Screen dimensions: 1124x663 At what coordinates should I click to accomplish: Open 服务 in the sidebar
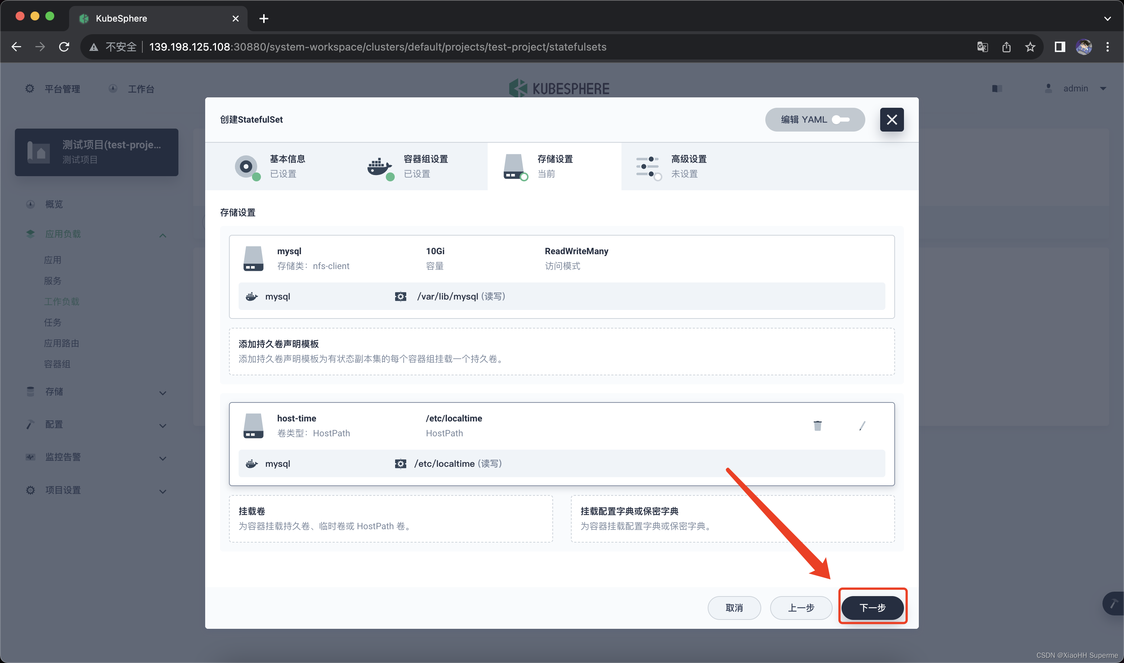(53, 281)
